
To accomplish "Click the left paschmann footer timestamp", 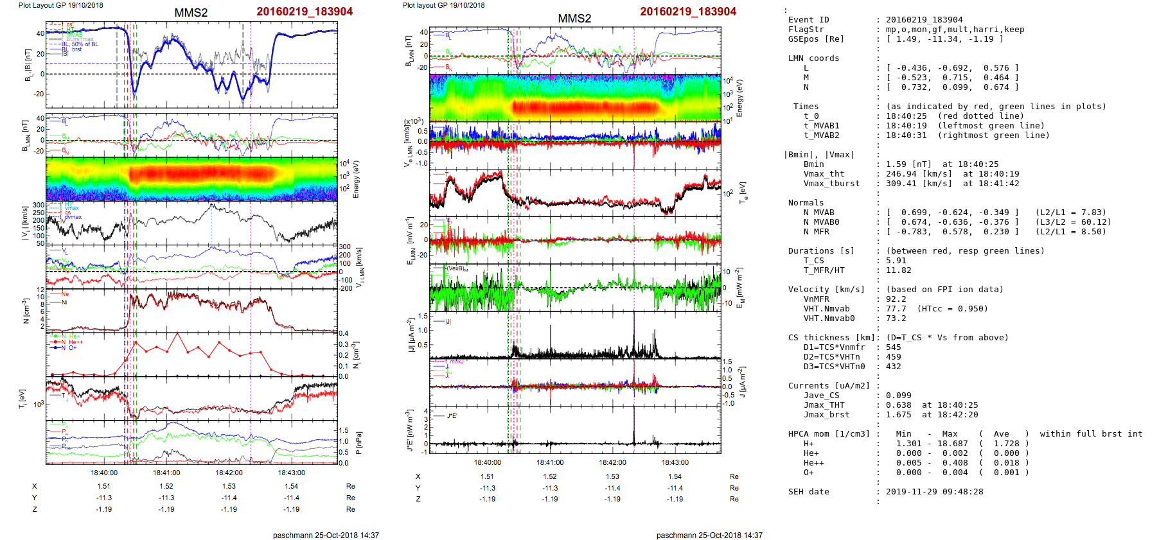I will click(326, 535).
